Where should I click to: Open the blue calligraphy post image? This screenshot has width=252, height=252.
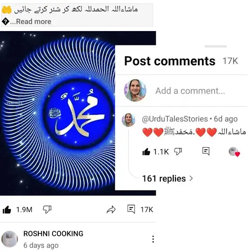pos(58,113)
